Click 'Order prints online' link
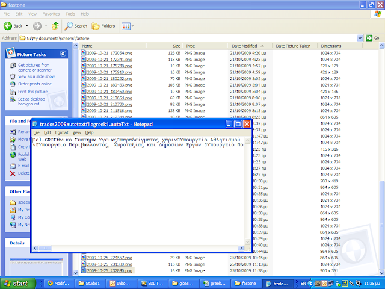385x289 pixels. click(34, 84)
